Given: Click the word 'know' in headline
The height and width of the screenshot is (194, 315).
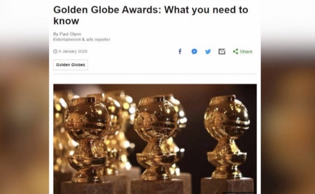Looking at the screenshot, I should [66, 21].
